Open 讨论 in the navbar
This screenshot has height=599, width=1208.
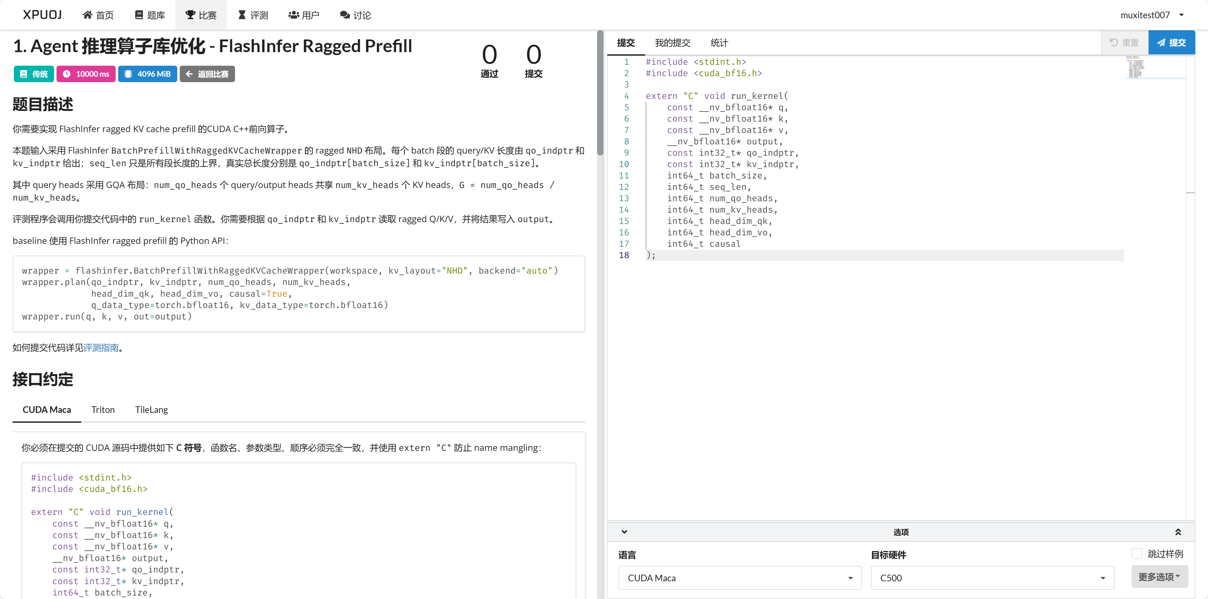tap(355, 15)
